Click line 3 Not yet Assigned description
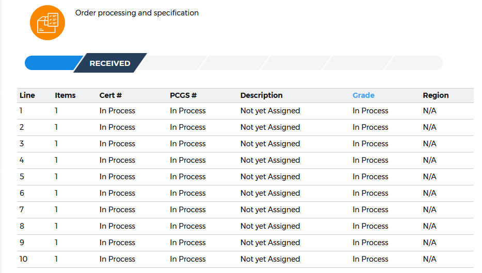 (x=270, y=144)
